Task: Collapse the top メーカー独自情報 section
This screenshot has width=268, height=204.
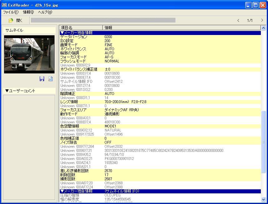Action: (x=160, y=33)
